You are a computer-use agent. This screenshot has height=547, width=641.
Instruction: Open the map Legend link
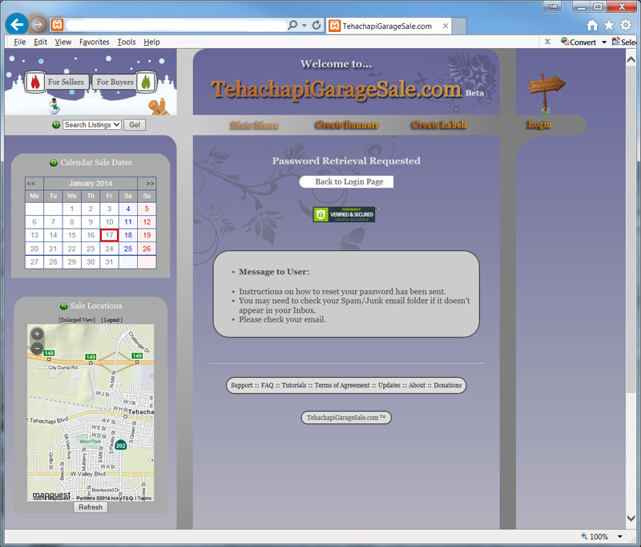(x=112, y=319)
